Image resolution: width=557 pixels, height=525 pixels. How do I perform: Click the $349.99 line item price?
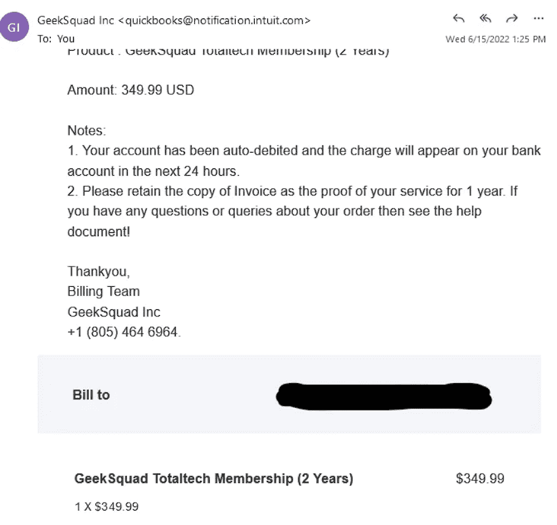(480, 479)
